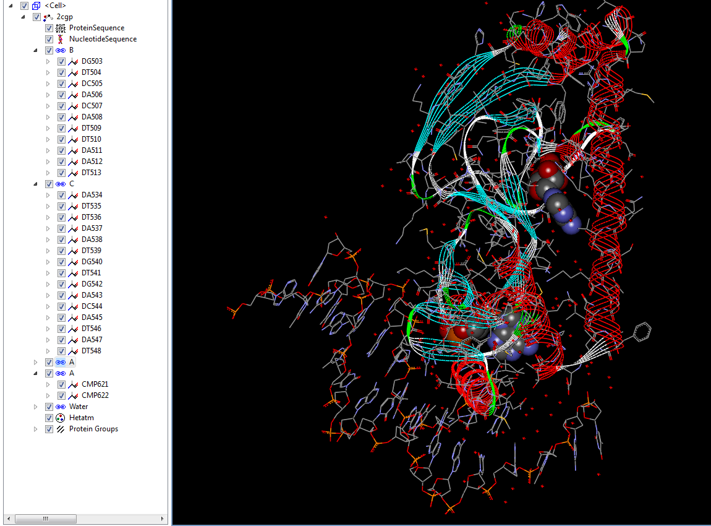The image size is (711, 526).
Task: Expand the CMP622 node
Action: [x=48, y=395]
